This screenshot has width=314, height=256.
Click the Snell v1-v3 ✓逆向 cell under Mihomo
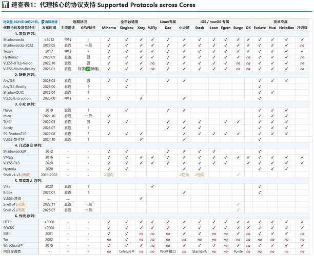(x=109, y=175)
